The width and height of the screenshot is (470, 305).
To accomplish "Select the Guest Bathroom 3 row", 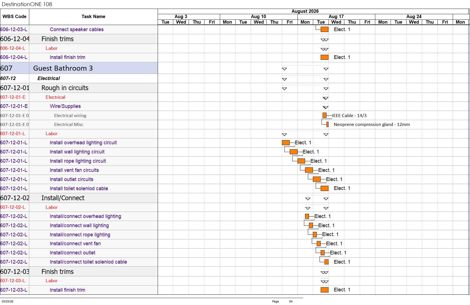I will (79, 68).
